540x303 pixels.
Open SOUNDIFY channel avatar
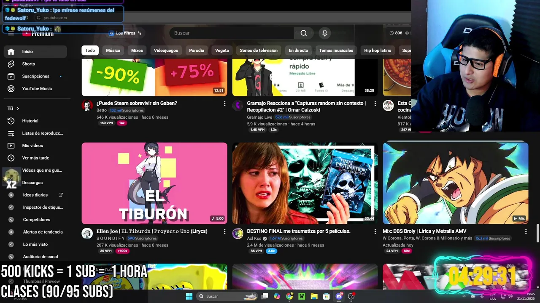tap(87, 234)
